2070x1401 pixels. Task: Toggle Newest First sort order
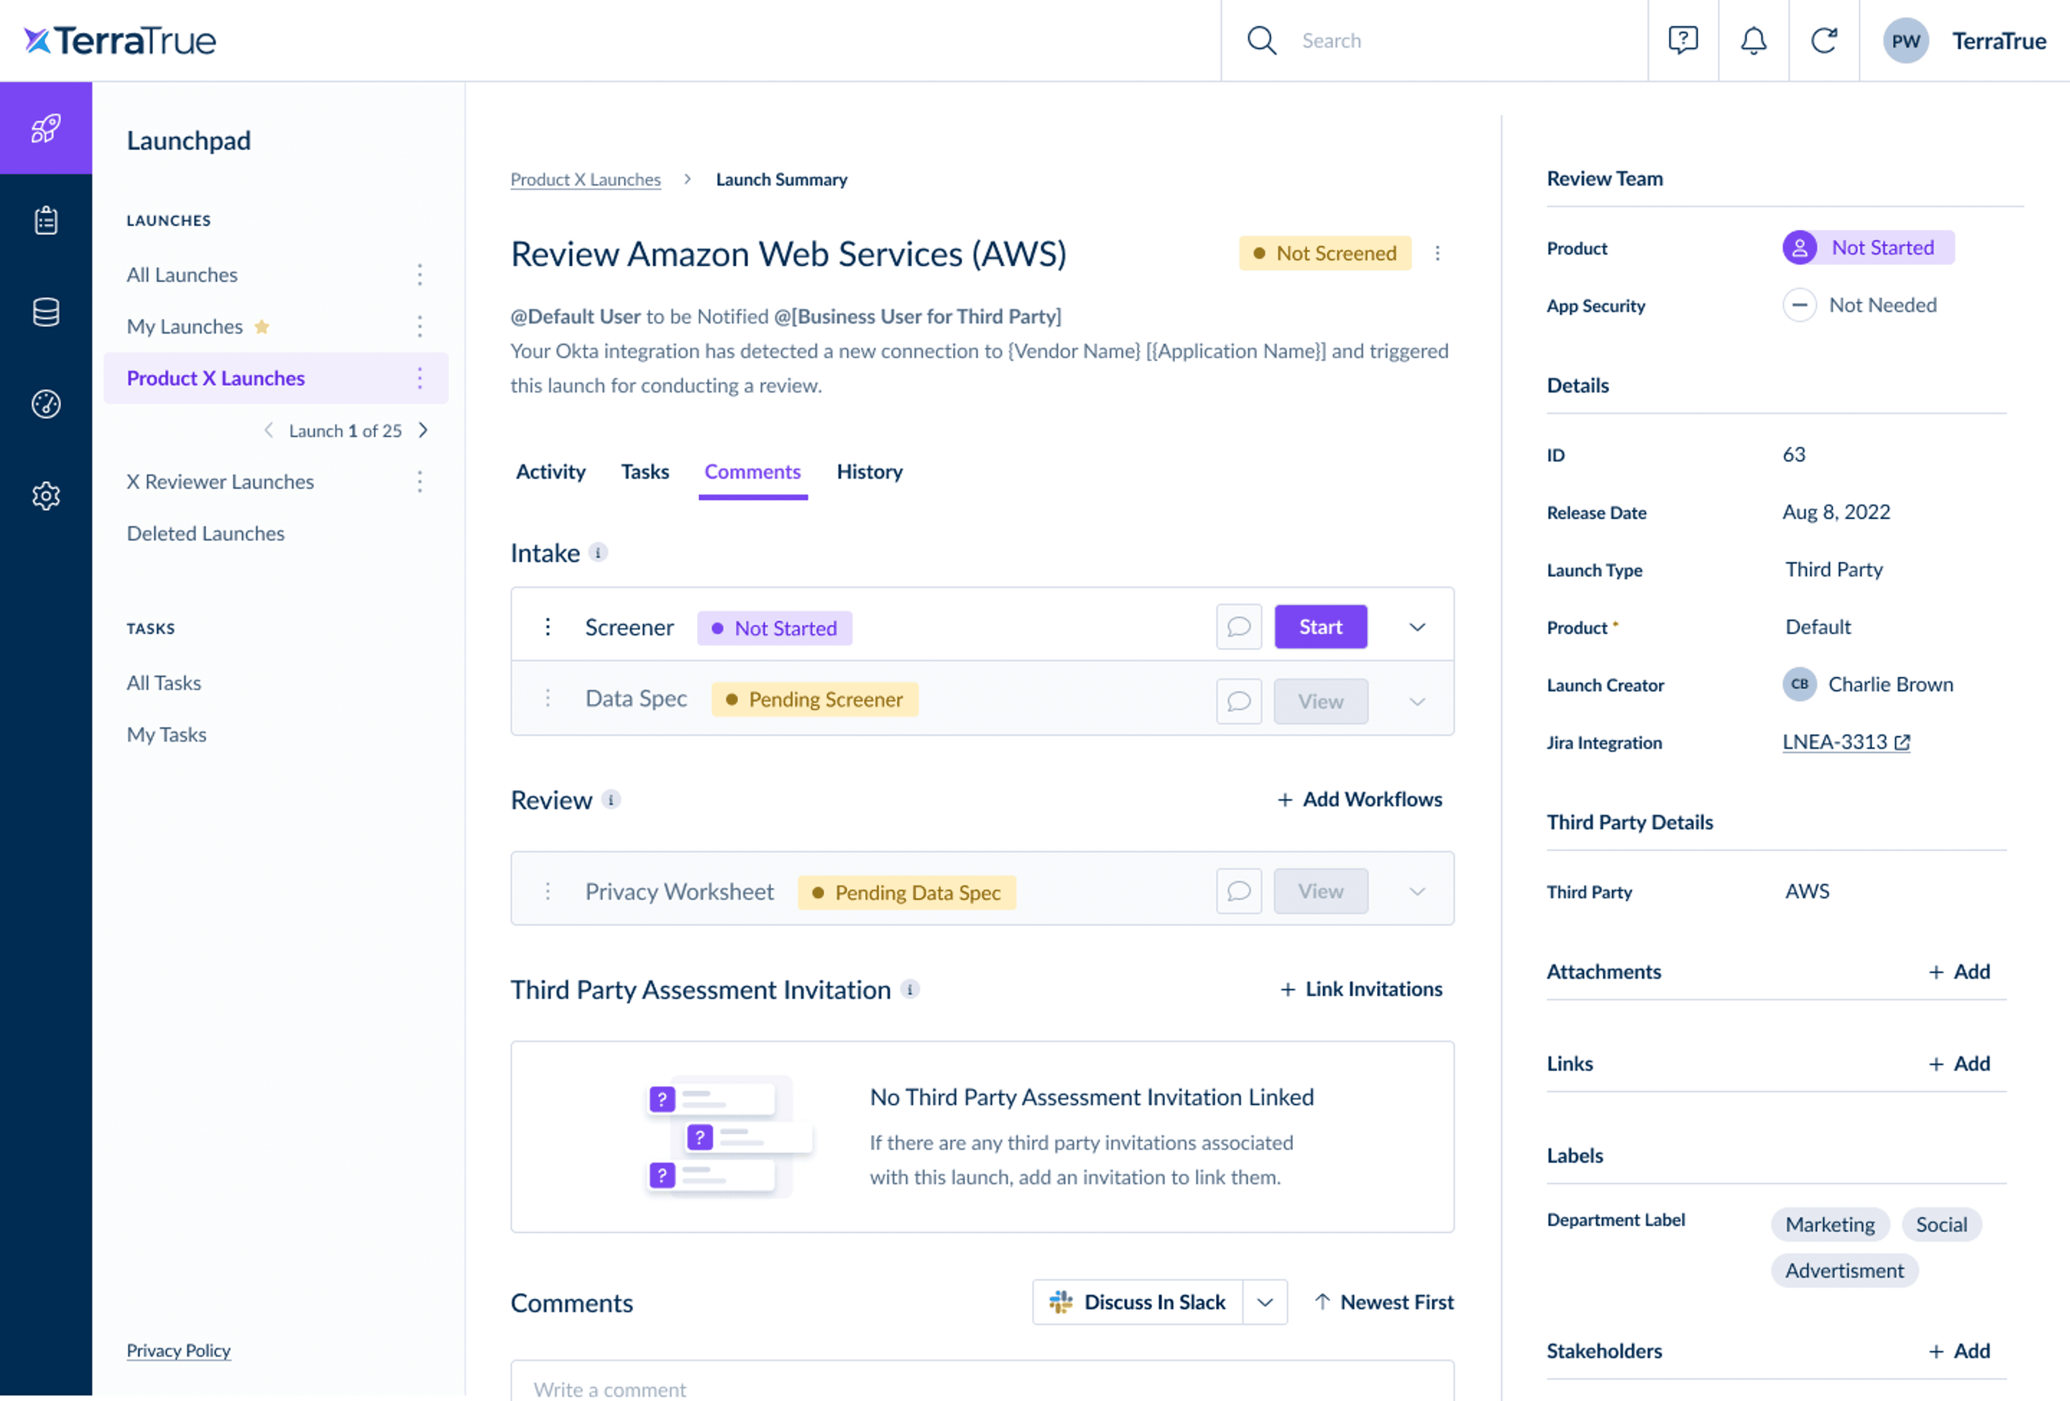pyautogui.click(x=1383, y=1302)
